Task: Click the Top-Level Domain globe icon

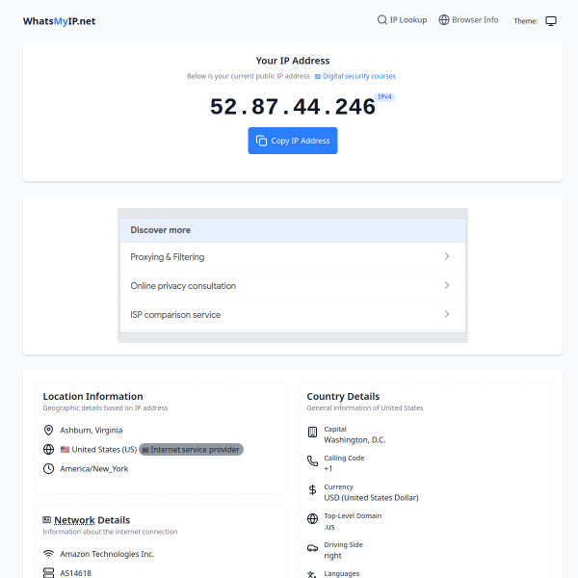Action: click(x=312, y=518)
